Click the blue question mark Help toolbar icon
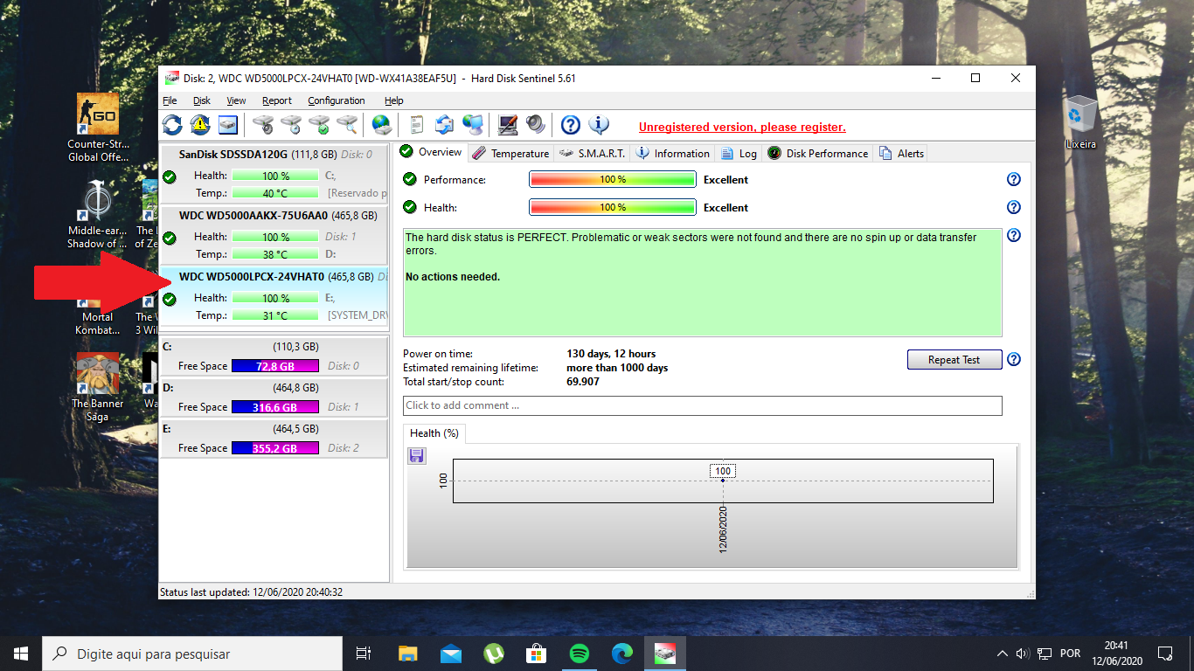Image resolution: width=1194 pixels, height=671 pixels. click(571, 125)
